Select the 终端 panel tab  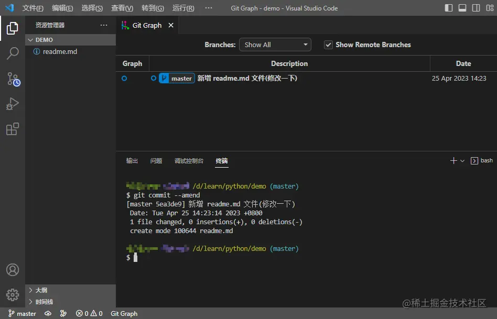click(x=222, y=161)
